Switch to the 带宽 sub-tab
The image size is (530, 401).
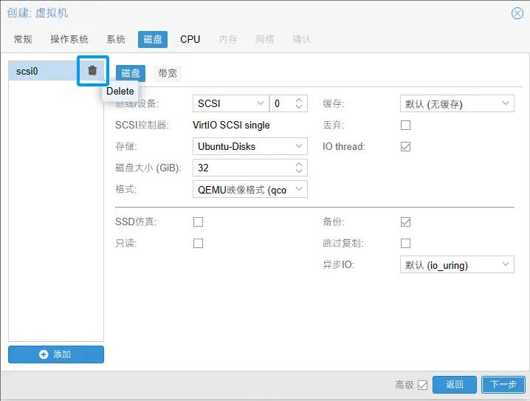point(168,73)
